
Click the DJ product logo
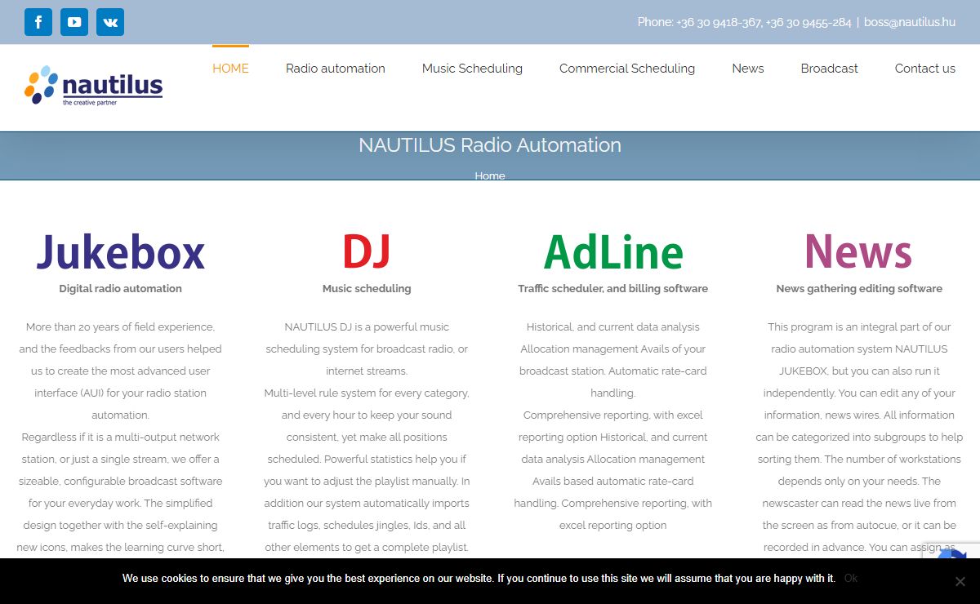pos(367,251)
